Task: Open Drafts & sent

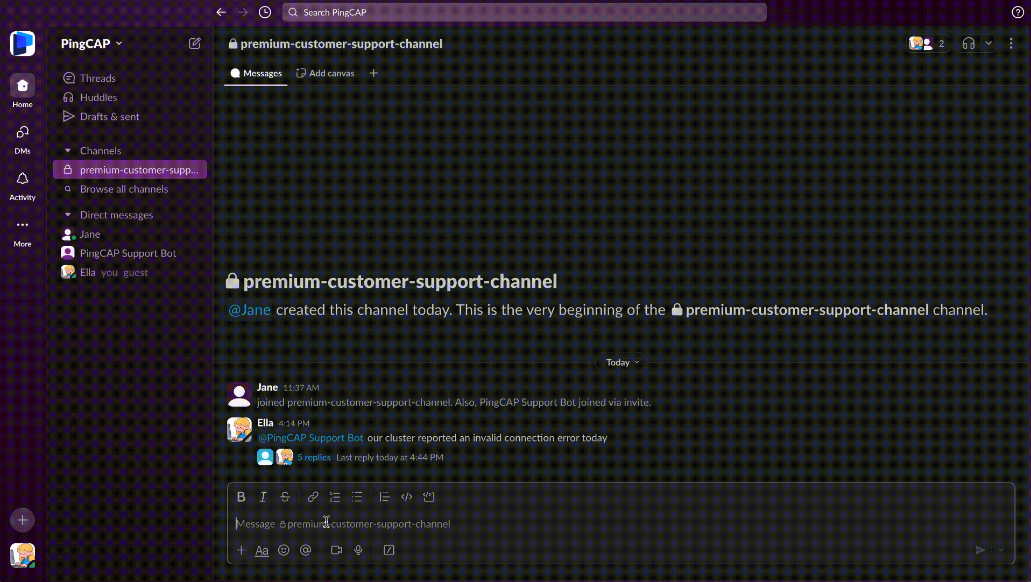Action: 130,117
